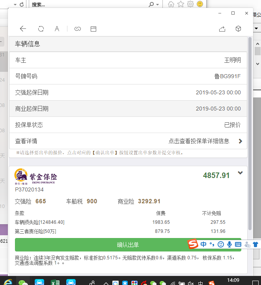The height and width of the screenshot is (285, 261).
Task: Click the 紫金保险 company logo
Action: pyautogui.click(x=35, y=176)
